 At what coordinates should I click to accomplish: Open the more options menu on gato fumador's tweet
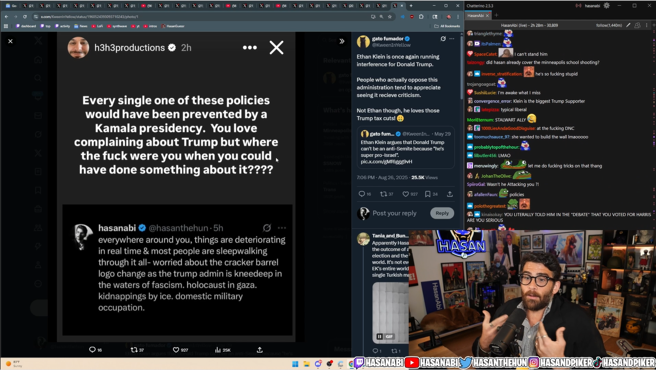pyautogui.click(x=452, y=39)
